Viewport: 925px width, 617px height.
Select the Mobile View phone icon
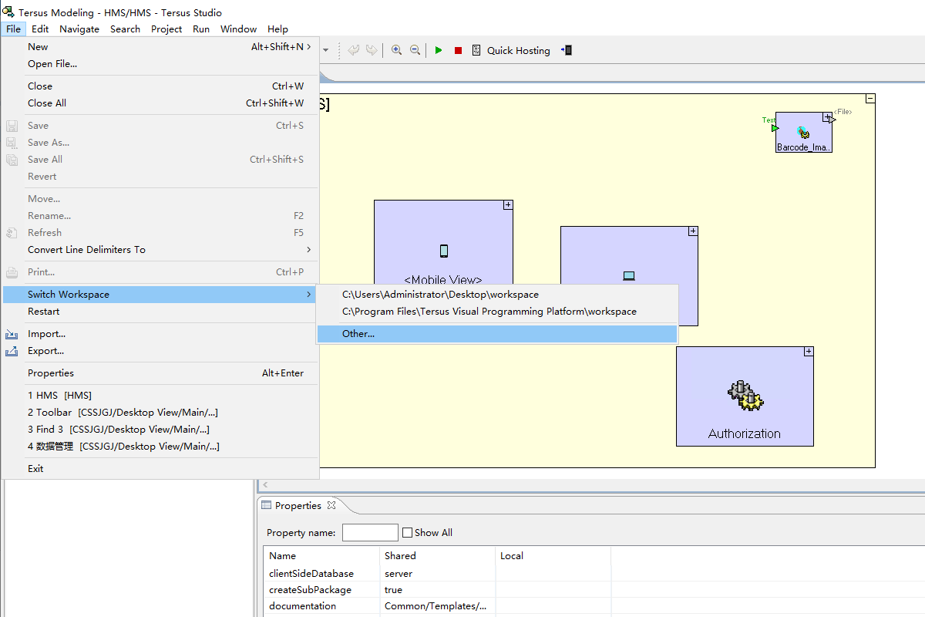click(444, 251)
